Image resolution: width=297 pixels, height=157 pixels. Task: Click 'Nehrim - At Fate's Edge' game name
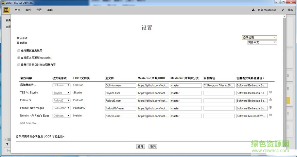(x=35, y=116)
